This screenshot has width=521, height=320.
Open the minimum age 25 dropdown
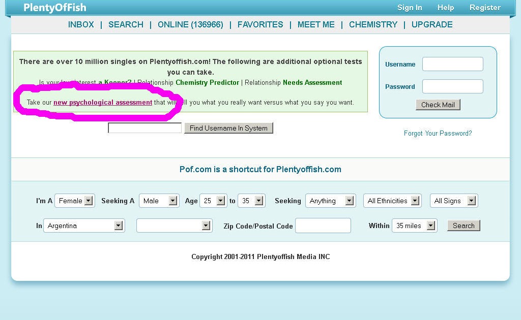[x=213, y=201]
